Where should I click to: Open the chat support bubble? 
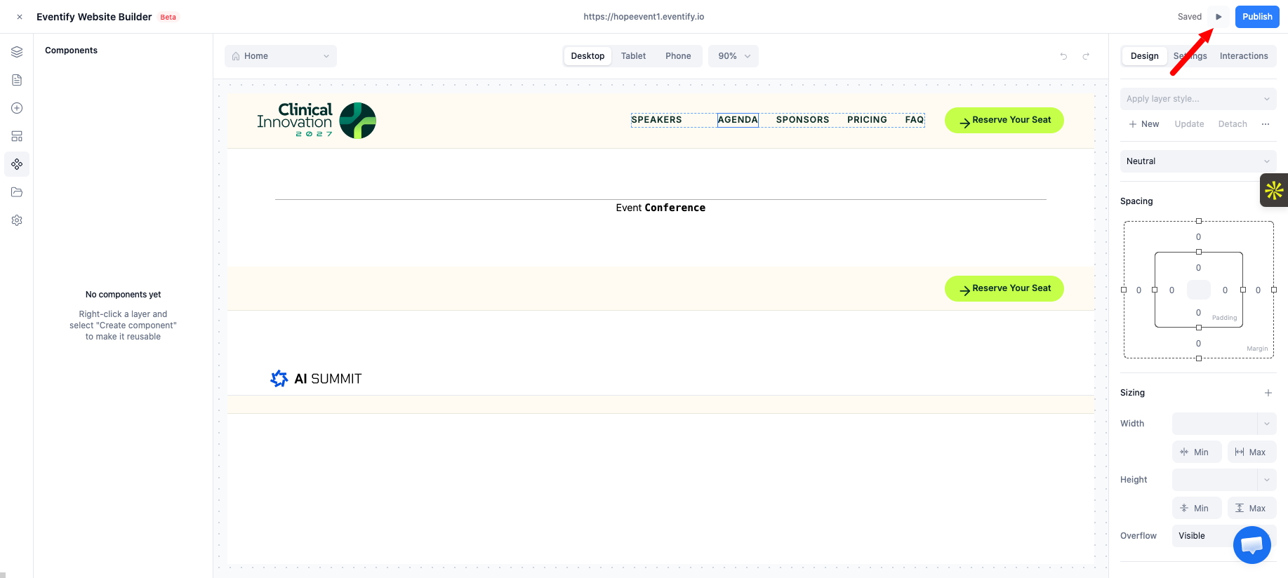(x=1252, y=544)
